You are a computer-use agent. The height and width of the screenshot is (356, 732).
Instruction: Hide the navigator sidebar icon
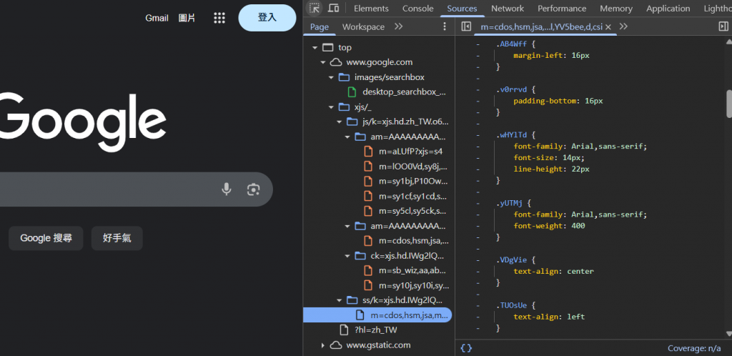pyautogui.click(x=466, y=26)
